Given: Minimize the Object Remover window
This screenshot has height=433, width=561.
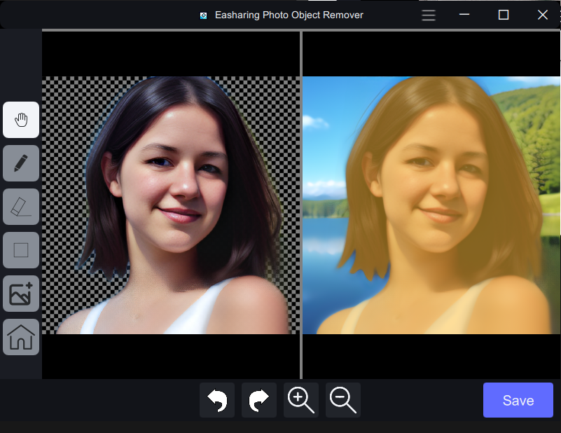Looking at the screenshot, I should click(464, 15).
